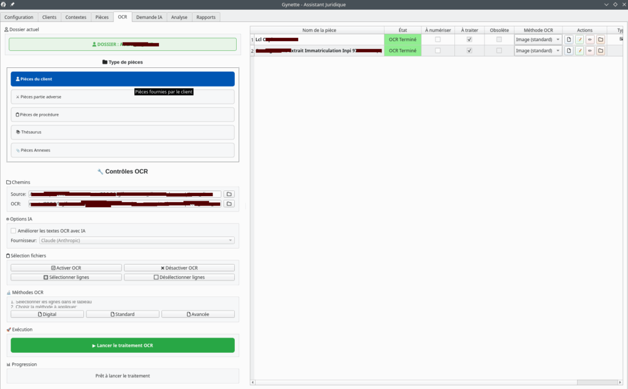Select 'Pièces partie adverse' in Type de pièces
The width and height of the screenshot is (628, 389).
123,97
